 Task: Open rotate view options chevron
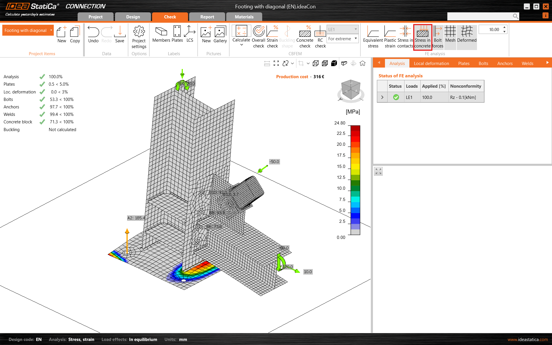(292, 63)
